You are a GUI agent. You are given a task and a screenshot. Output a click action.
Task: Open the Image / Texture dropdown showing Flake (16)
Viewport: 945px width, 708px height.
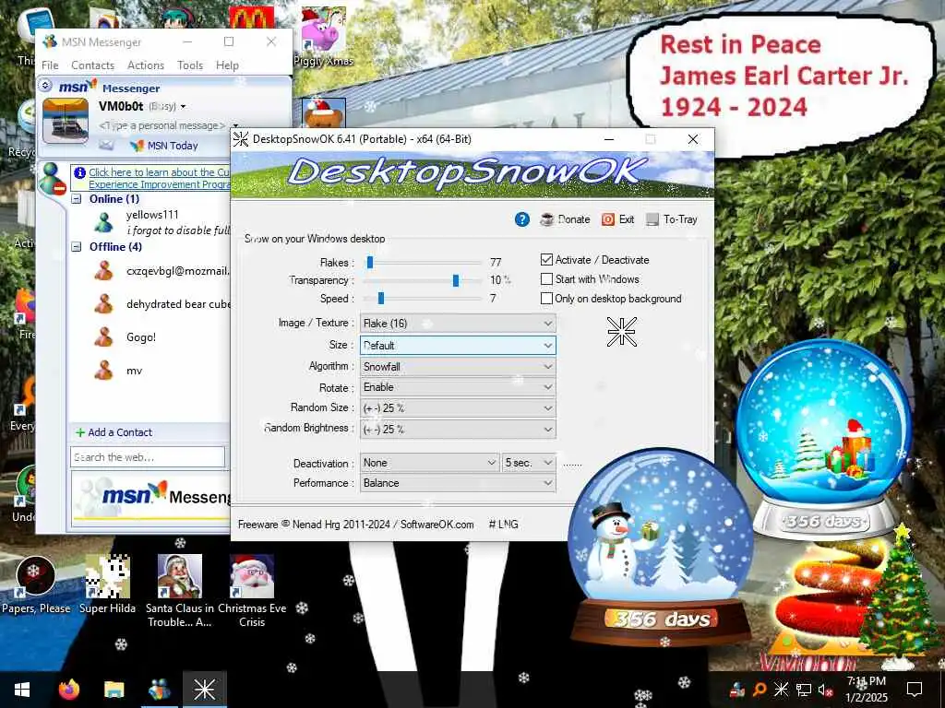click(x=458, y=324)
